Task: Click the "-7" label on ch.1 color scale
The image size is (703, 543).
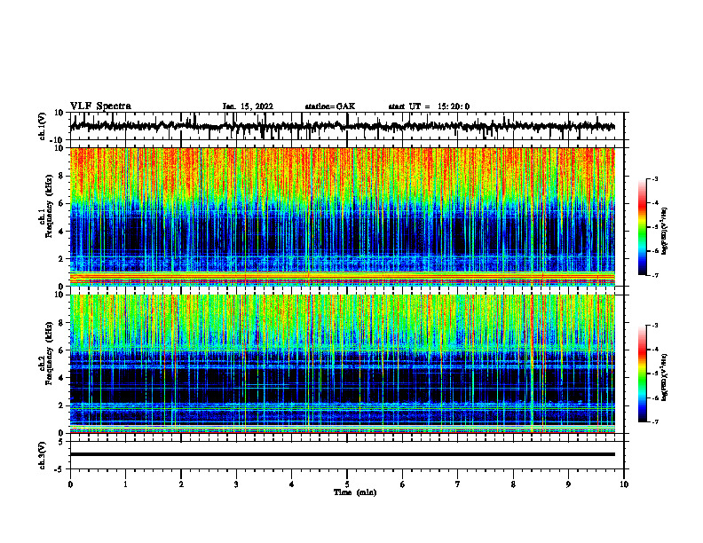Action: (x=655, y=275)
